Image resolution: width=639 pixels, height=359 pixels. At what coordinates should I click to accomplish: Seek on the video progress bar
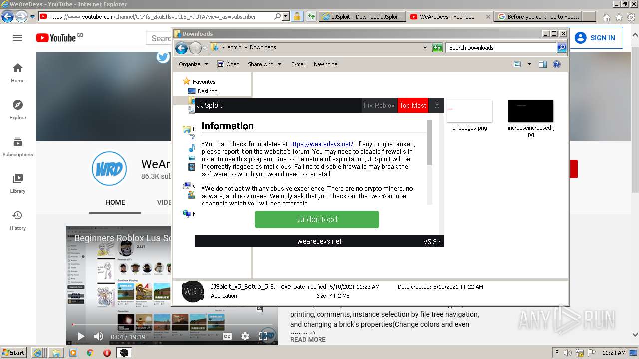point(172,325)
